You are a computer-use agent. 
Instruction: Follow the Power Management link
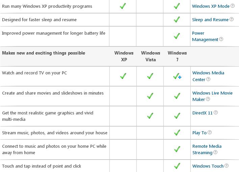(205, 36)
